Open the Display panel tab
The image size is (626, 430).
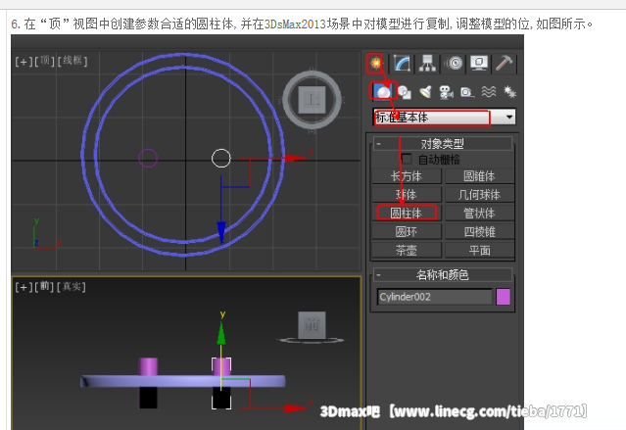pyautogui.click(x=479, y=63)
